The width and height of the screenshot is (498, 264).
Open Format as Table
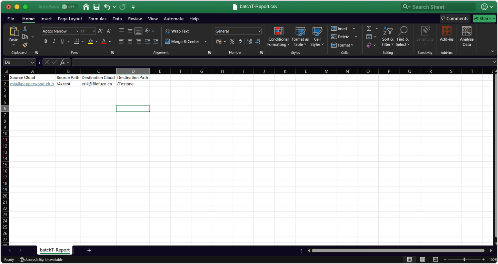300,37
